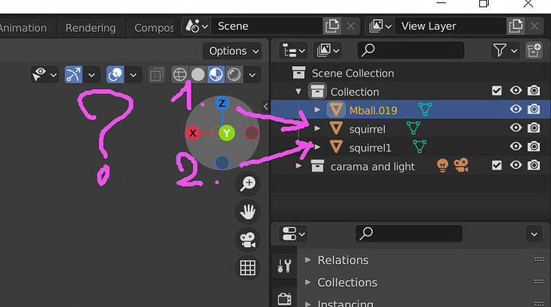Click light icon in carama and light row
This screenshot has height=307, width=551.
tap(442, 165)
